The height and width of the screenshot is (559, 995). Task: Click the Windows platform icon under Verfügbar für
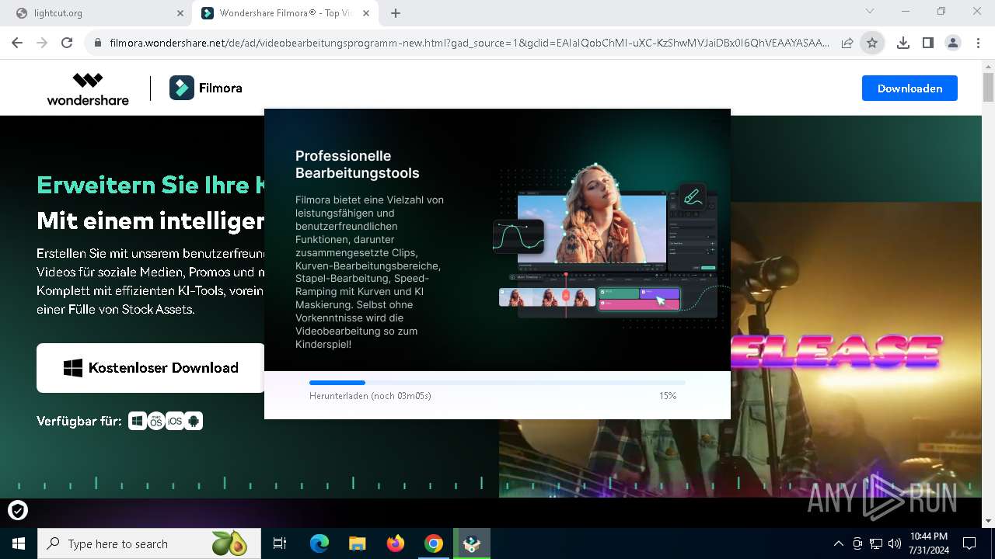coord(138,421)
